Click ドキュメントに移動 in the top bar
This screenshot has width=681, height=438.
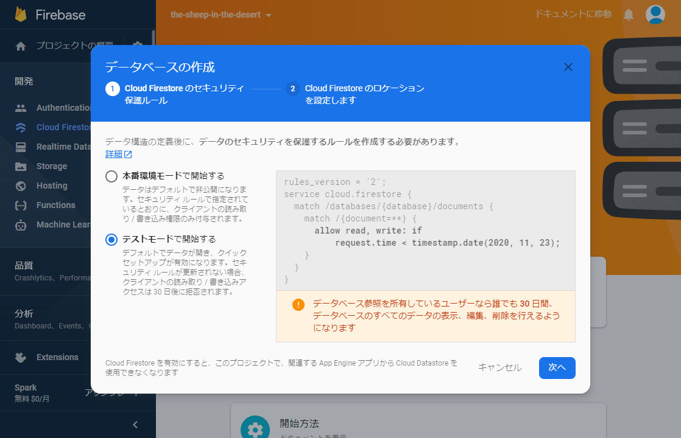573,14
